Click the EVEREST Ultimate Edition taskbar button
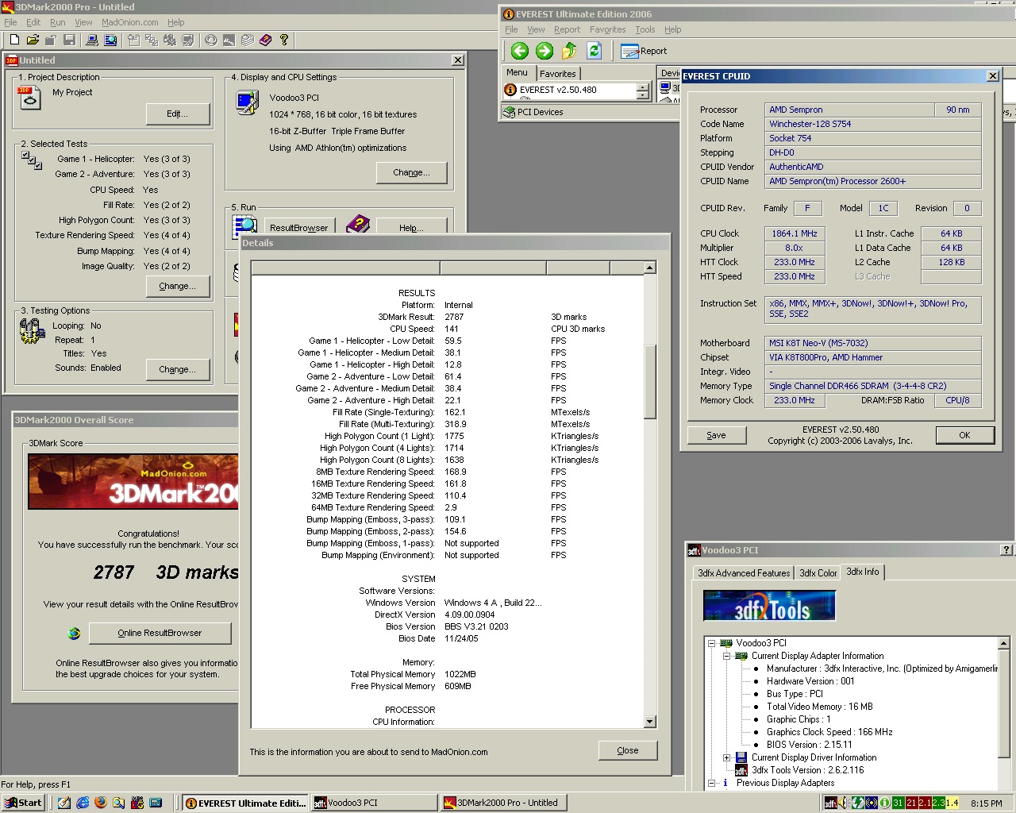This screenshot has width=1016, height=813. [244, 803]
